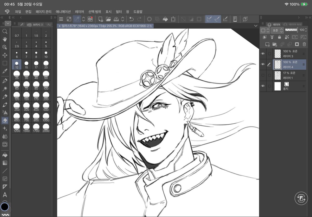The height and width of the screenshot is (217, 312).
Task: Adjust layer opacity stepper at 100
Action: point(306,30)
